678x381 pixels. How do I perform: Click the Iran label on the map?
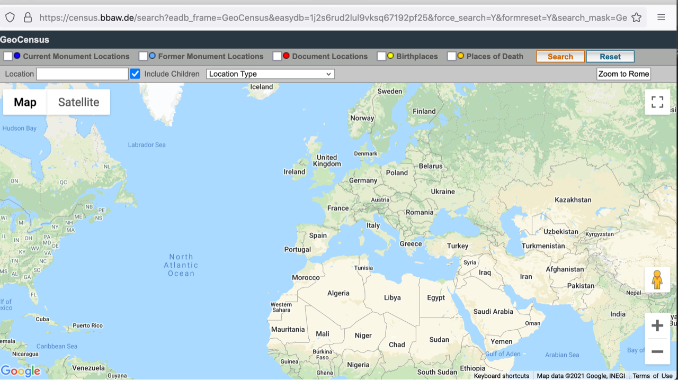pos(526,277)
